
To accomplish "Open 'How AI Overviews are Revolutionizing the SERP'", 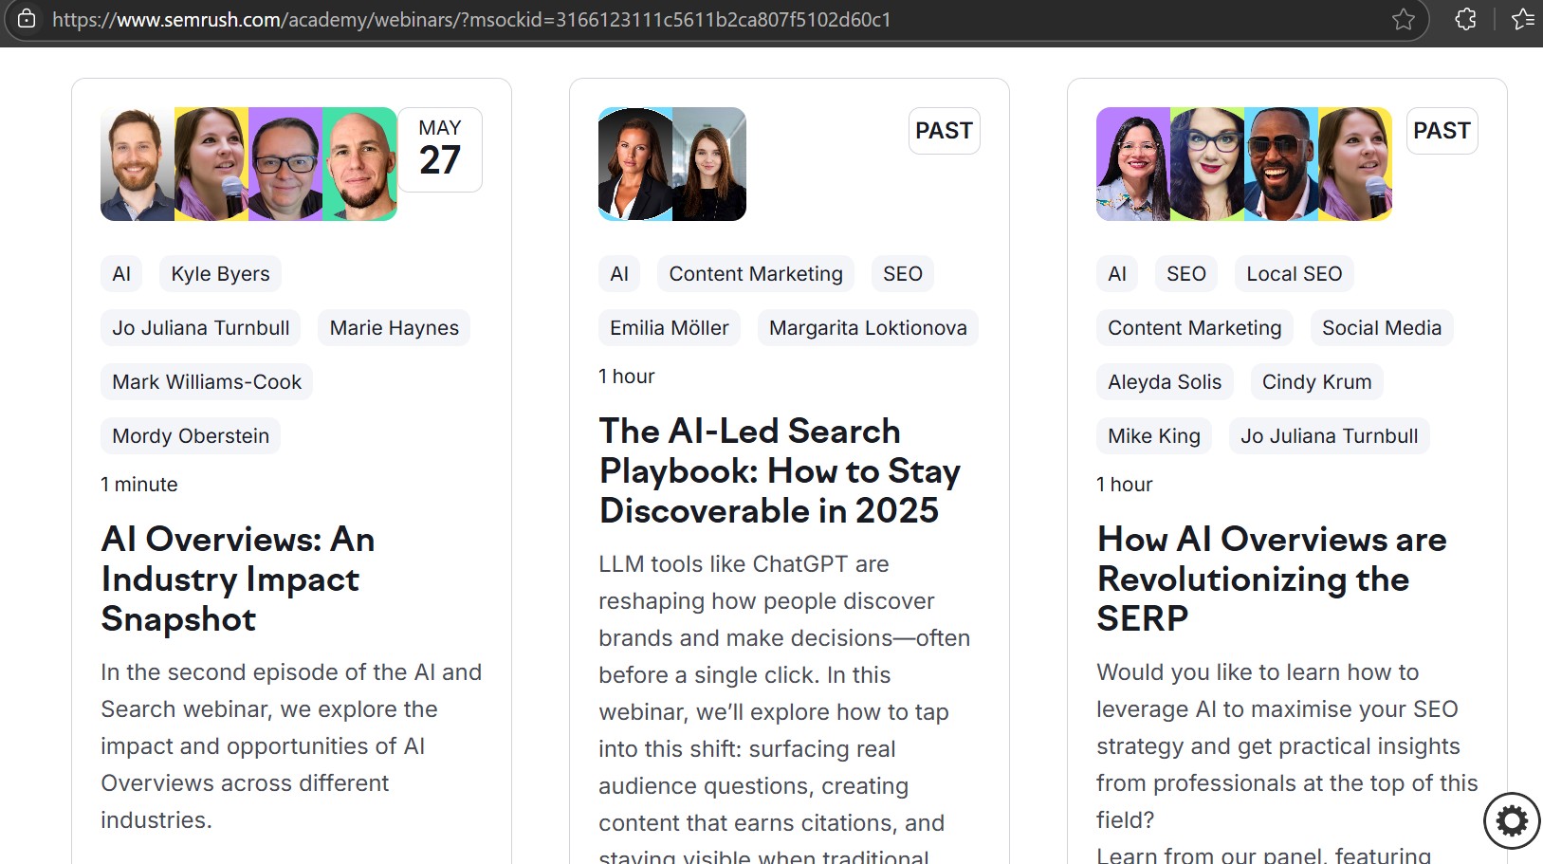I will click(x=1271, y=579).
